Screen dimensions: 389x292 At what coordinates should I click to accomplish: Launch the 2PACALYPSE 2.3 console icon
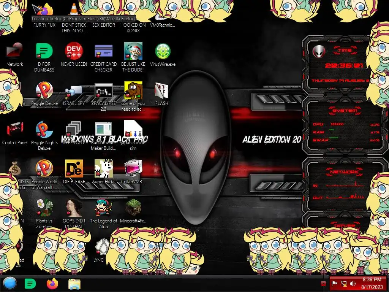tap(103, 91)
